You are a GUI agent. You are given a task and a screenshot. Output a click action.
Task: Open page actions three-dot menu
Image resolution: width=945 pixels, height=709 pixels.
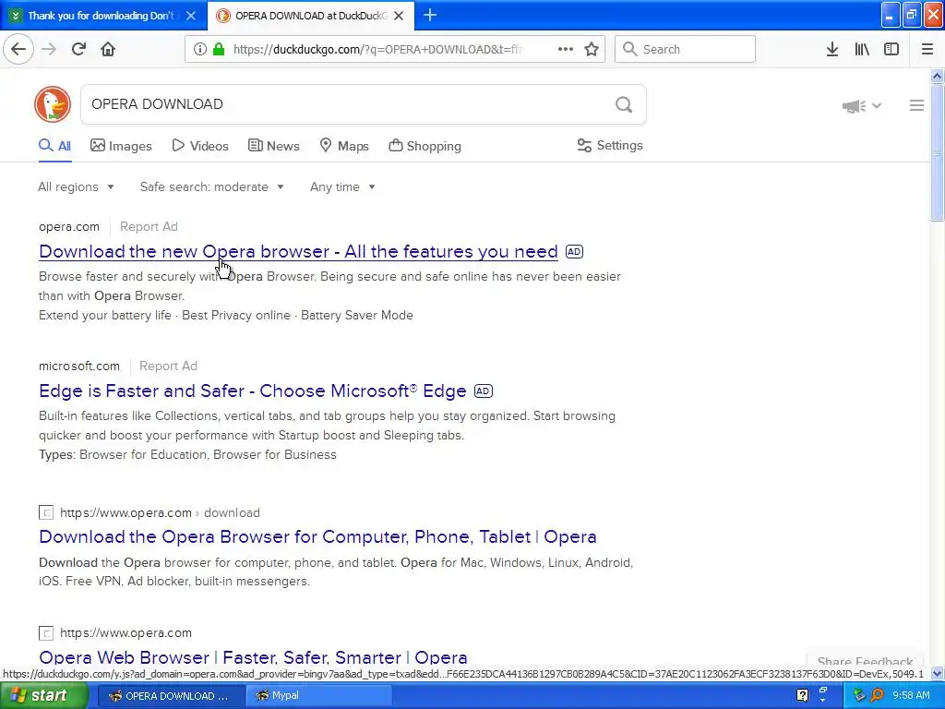click(566, 50)
